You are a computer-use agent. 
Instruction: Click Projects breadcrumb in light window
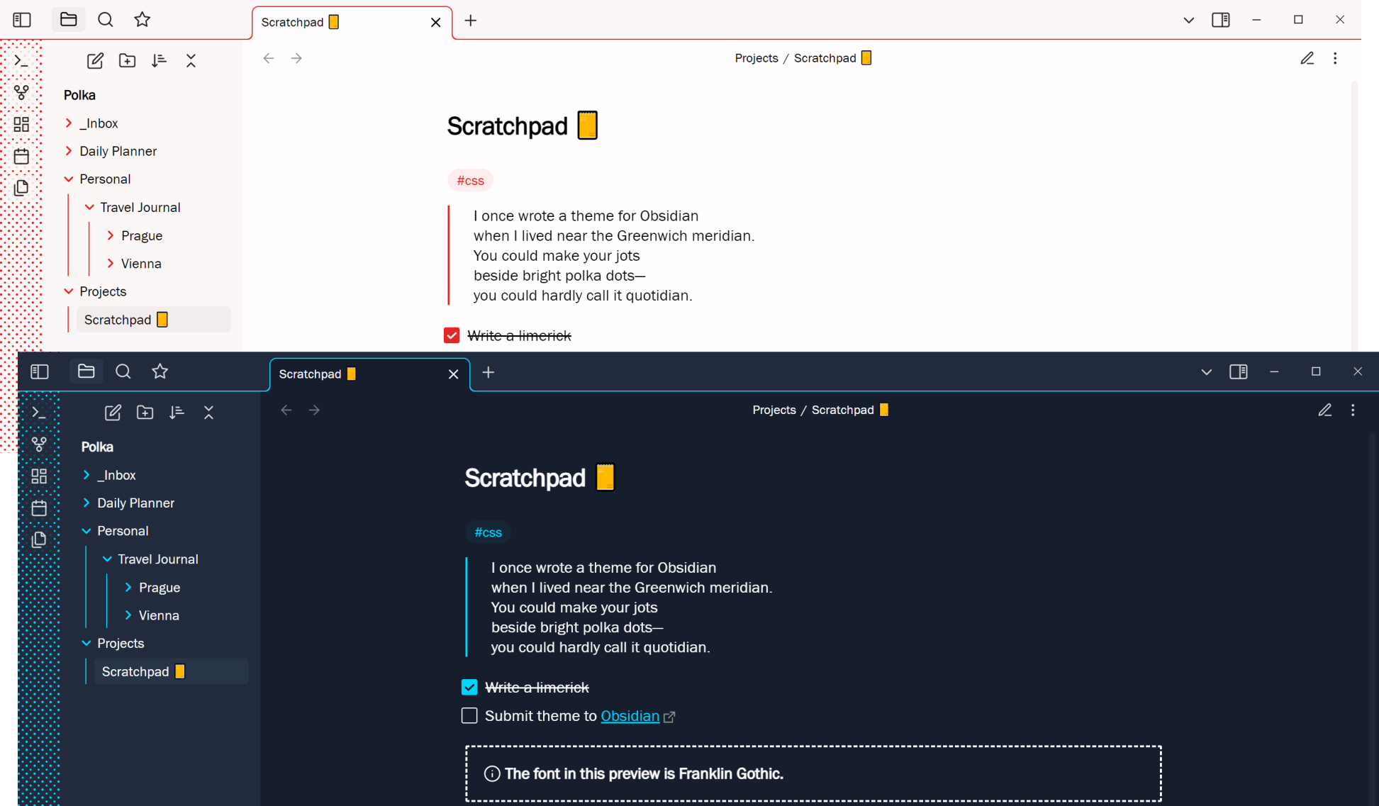coord(757,58)
